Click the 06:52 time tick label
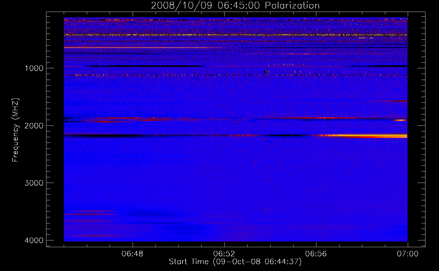439x271 pixels. point(224,254)
